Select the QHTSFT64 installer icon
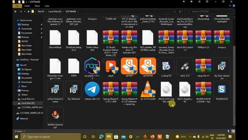 tap(148, 66)
